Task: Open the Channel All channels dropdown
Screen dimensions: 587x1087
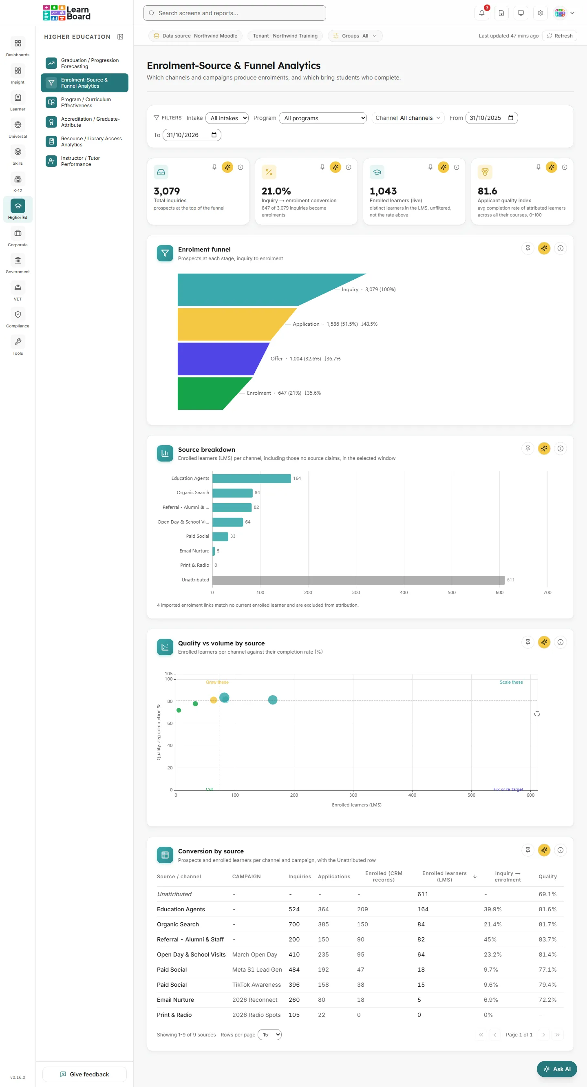Action: pos(408,118)
